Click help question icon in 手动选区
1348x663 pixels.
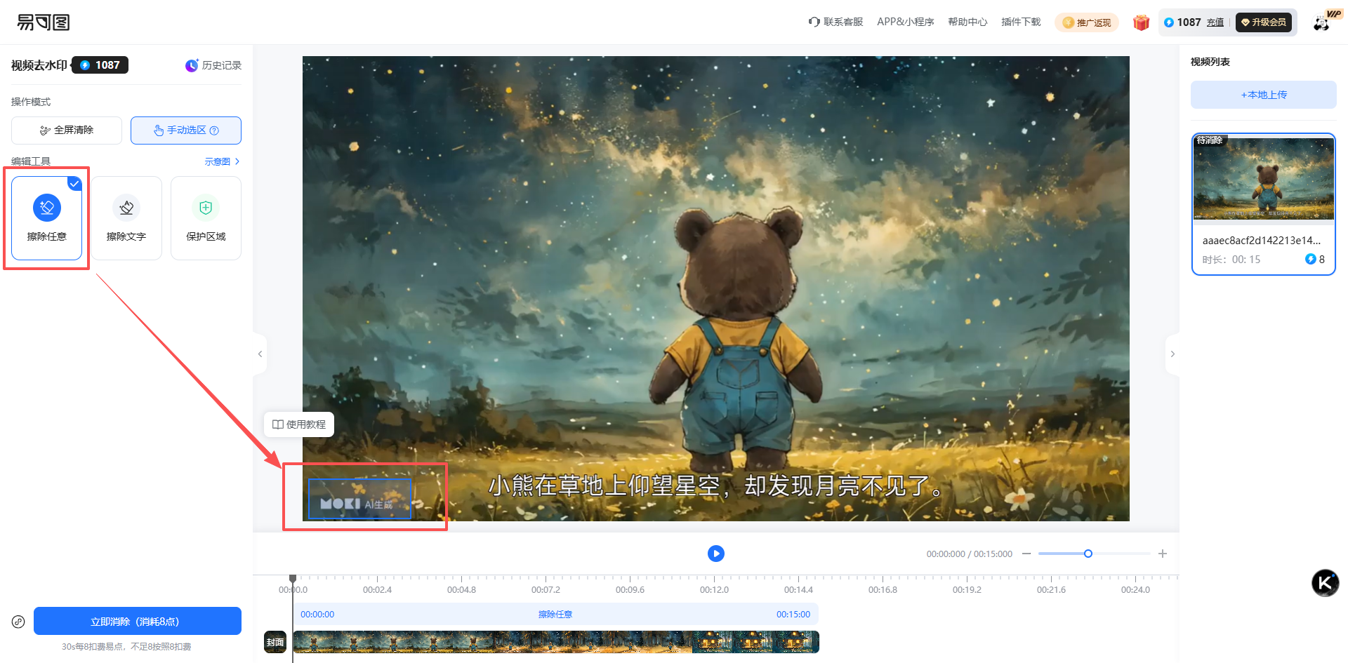215,130
